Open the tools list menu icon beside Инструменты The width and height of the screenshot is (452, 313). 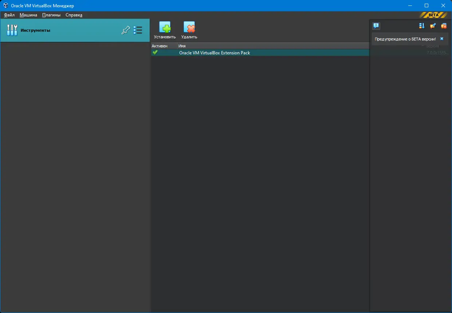[138, 30]
